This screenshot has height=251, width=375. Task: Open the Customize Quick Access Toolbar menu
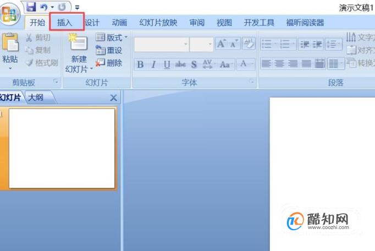(77, 7)
